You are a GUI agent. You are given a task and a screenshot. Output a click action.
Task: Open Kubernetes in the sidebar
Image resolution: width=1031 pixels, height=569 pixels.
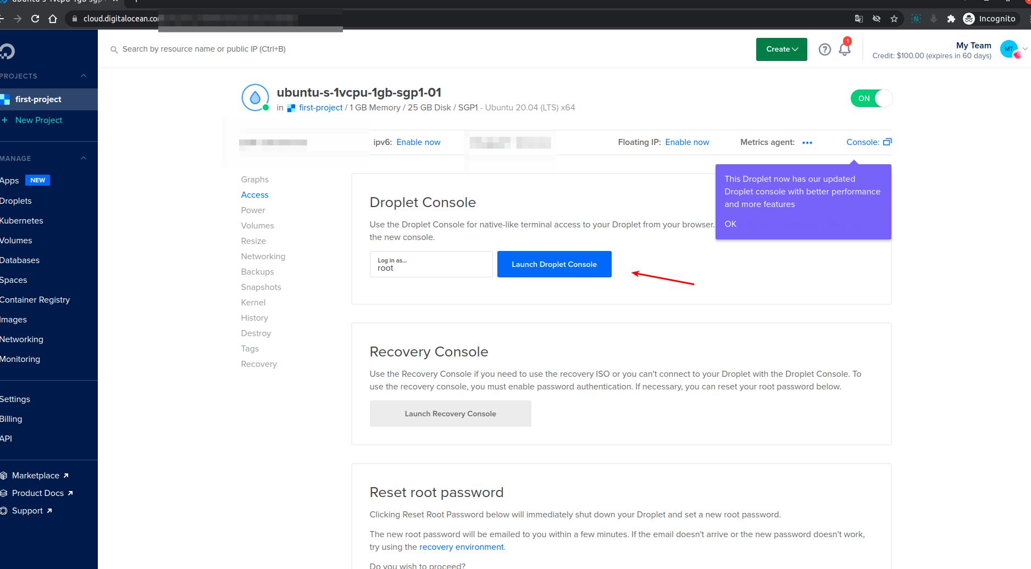tap(21, 221)
